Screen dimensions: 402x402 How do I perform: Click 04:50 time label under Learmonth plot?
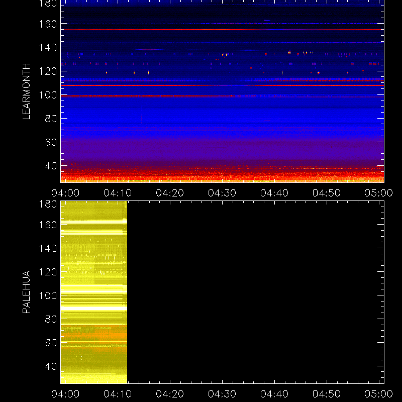click(326, 193)
